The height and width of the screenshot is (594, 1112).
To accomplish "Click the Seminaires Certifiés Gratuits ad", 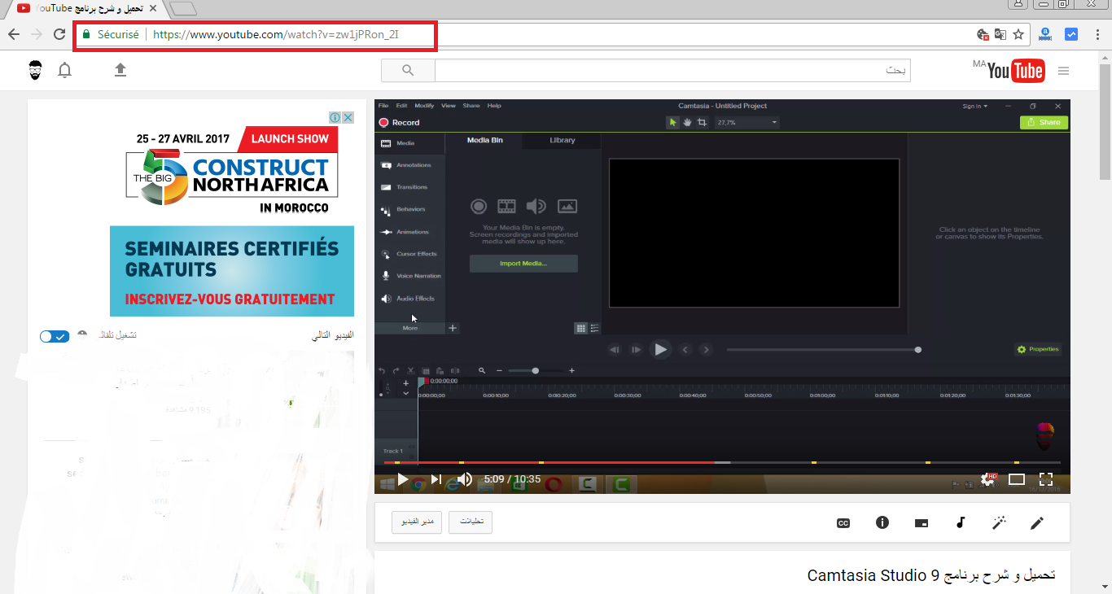I will pyautogui.click(x=232, y=271).
